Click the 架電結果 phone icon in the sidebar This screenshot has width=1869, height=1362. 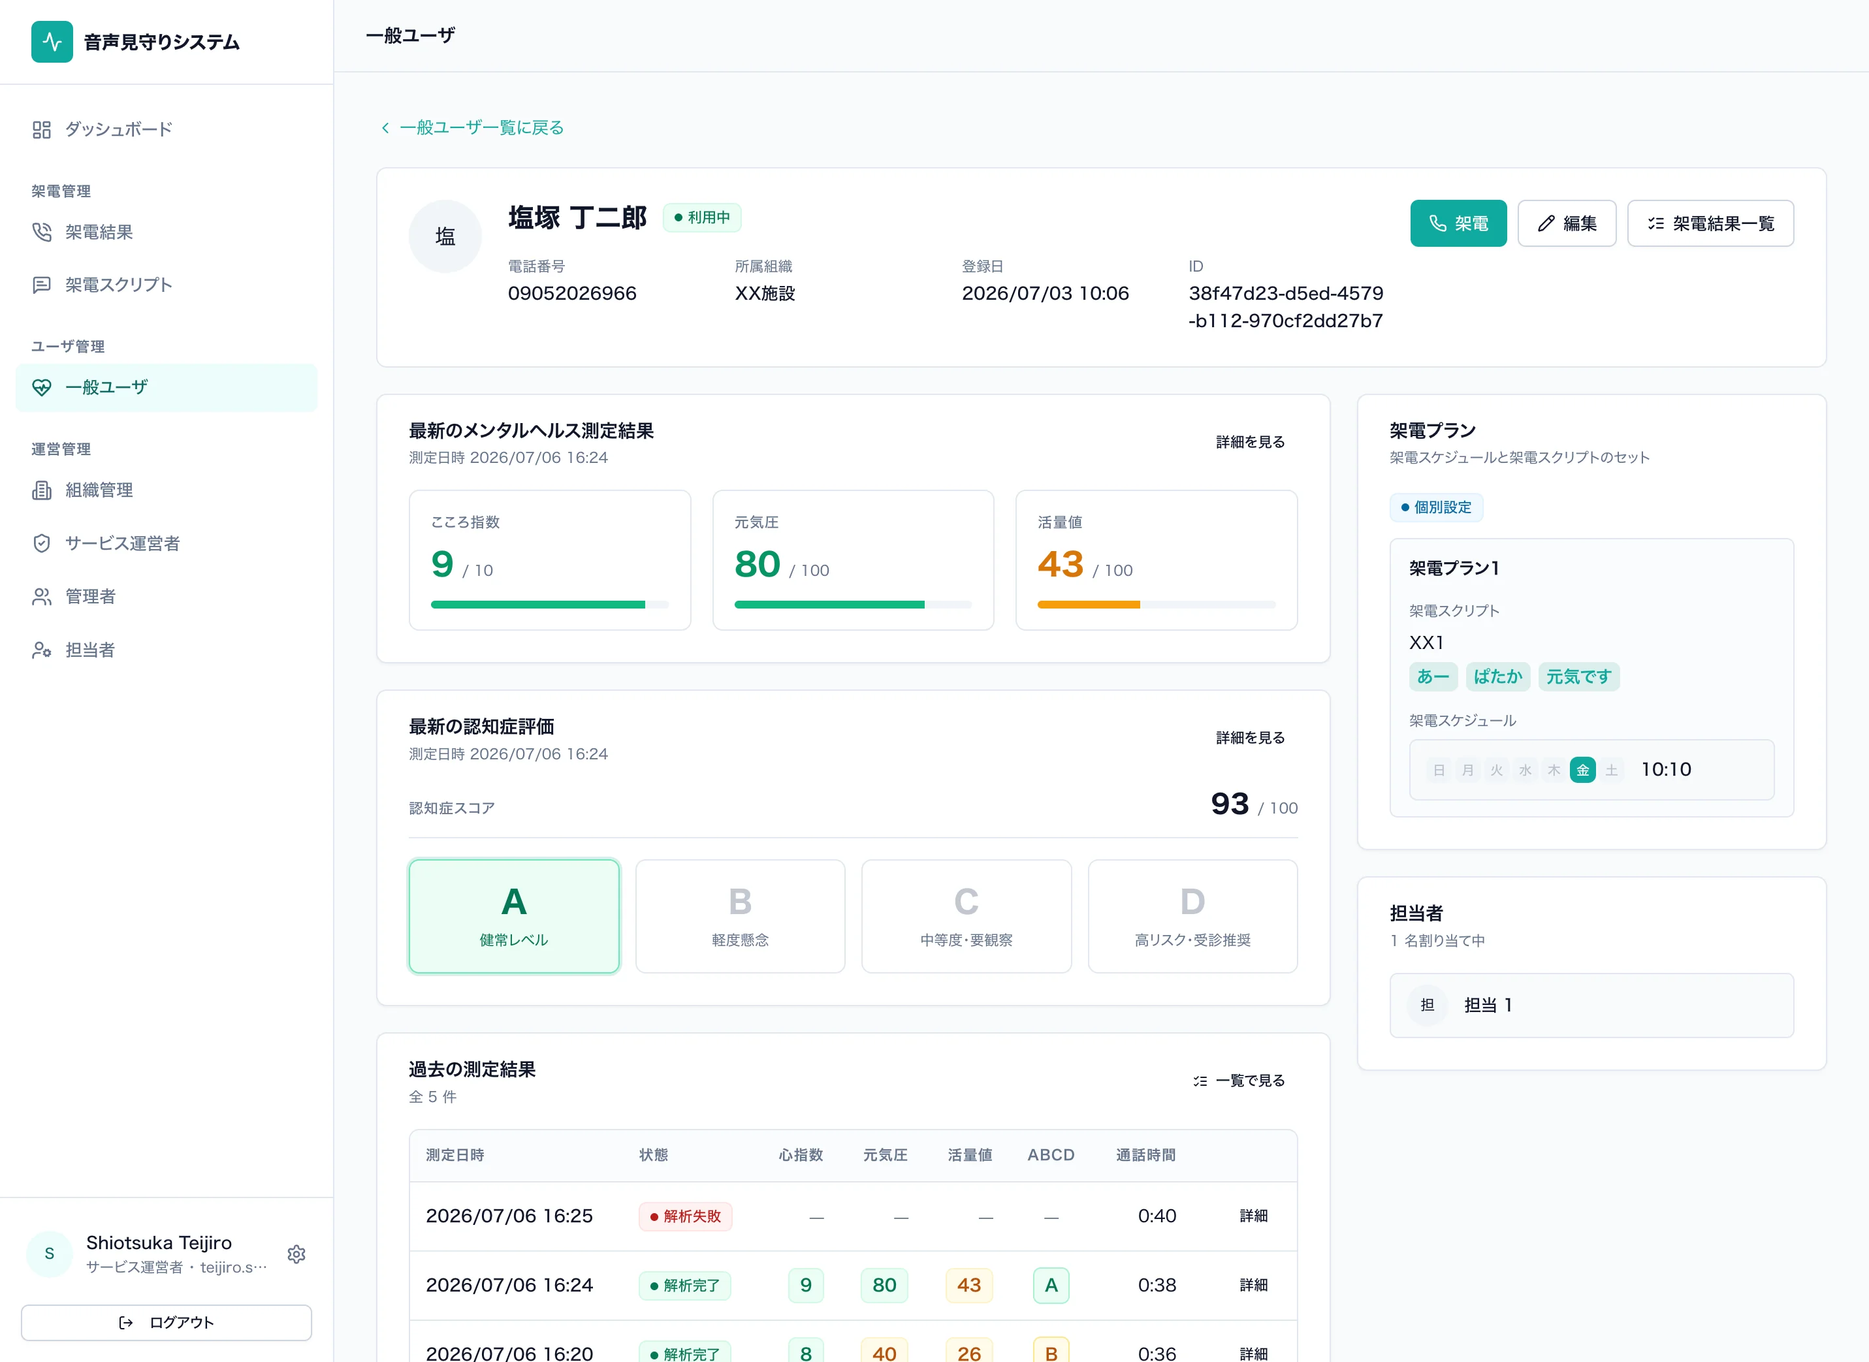coord(41,232)
